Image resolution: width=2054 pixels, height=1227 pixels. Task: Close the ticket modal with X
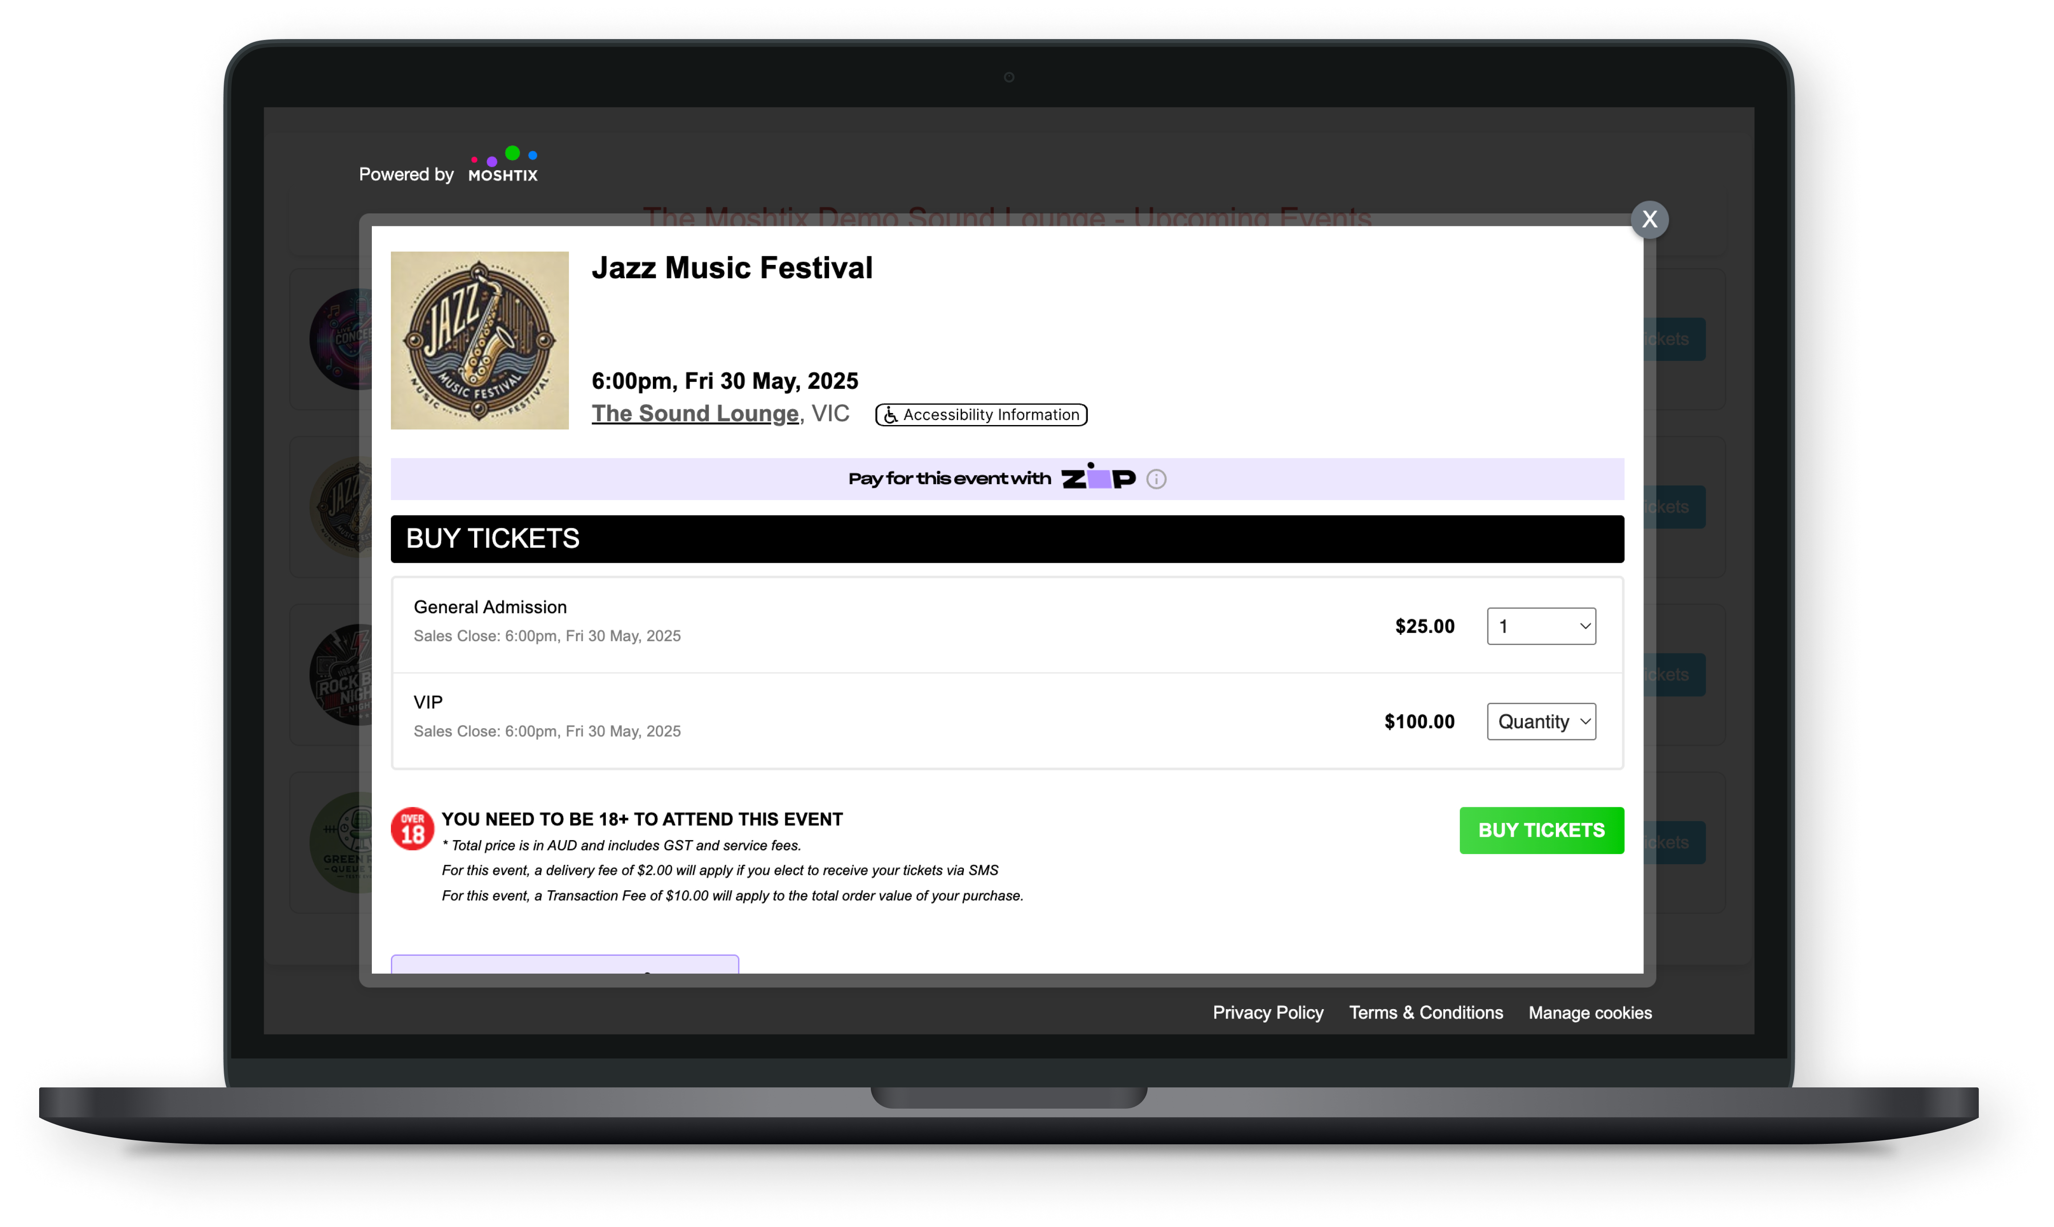(x=1649, y=219)
